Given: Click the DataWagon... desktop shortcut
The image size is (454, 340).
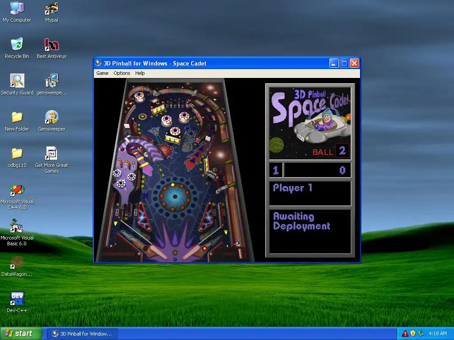Looking at the screenshot, I should 17,266.
